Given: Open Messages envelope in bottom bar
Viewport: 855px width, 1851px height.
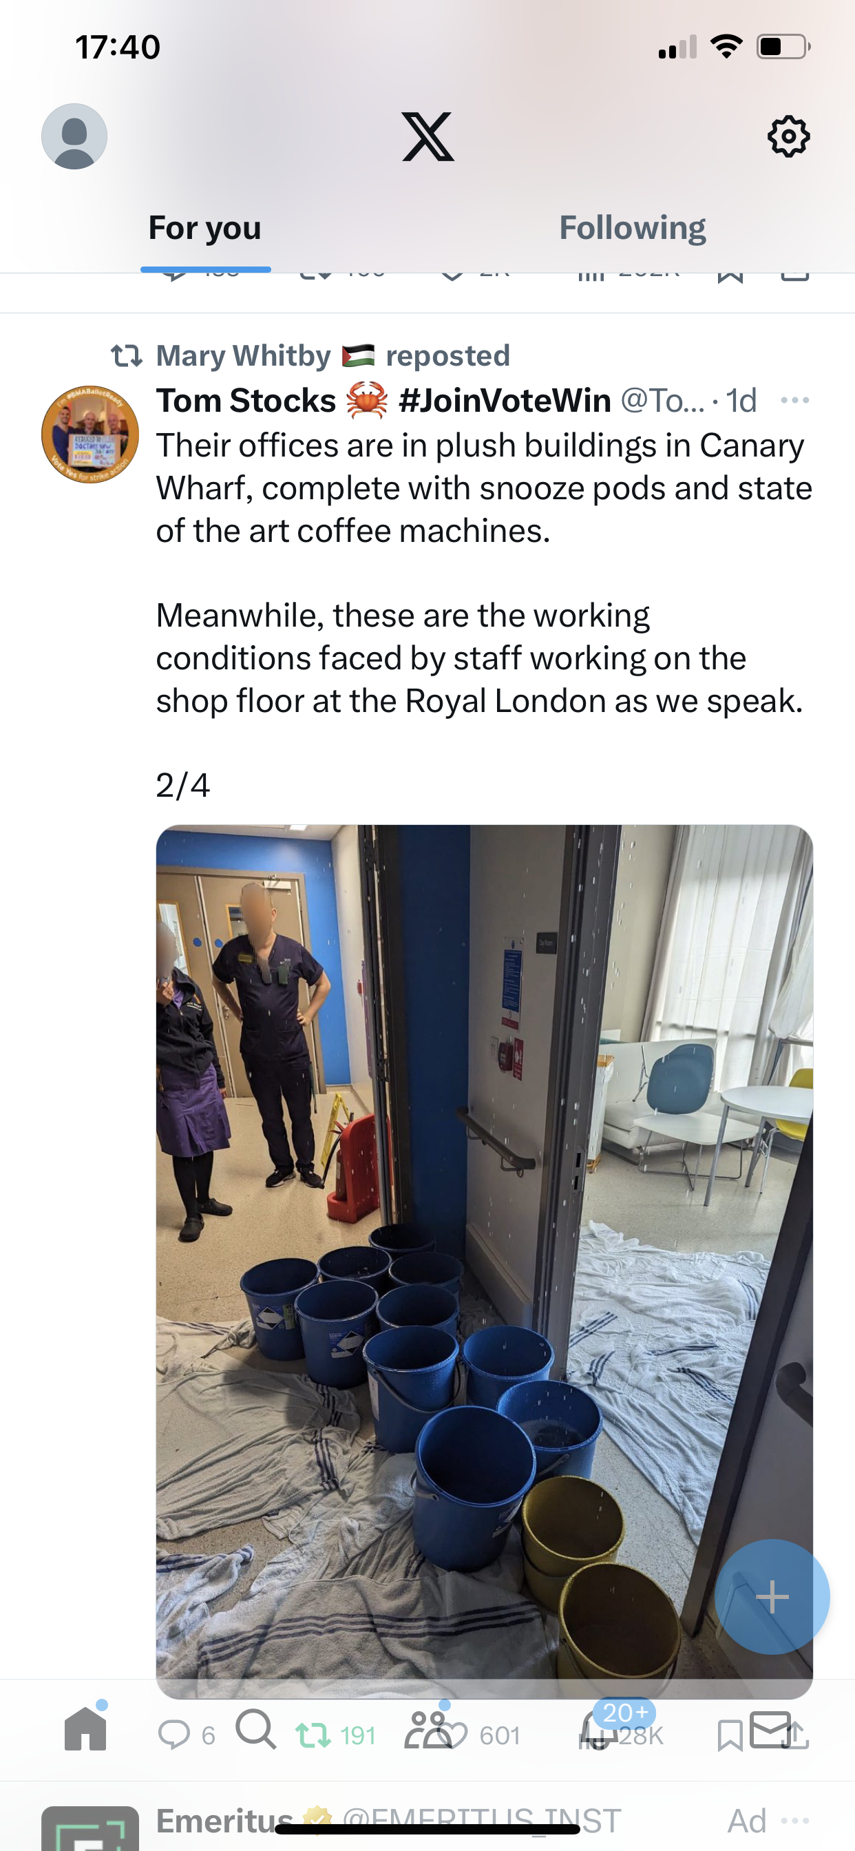Looking at the screenshot, I should pos(770,1730).
